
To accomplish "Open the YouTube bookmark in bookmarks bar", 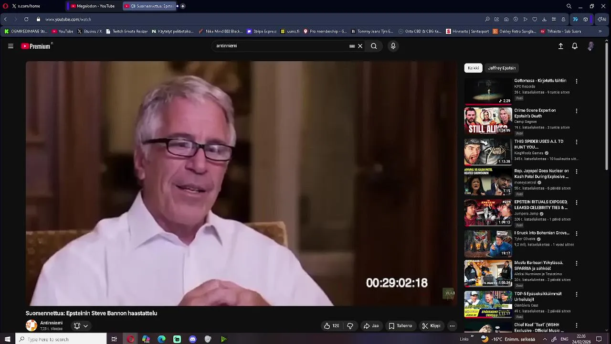I will pos(63,32).
